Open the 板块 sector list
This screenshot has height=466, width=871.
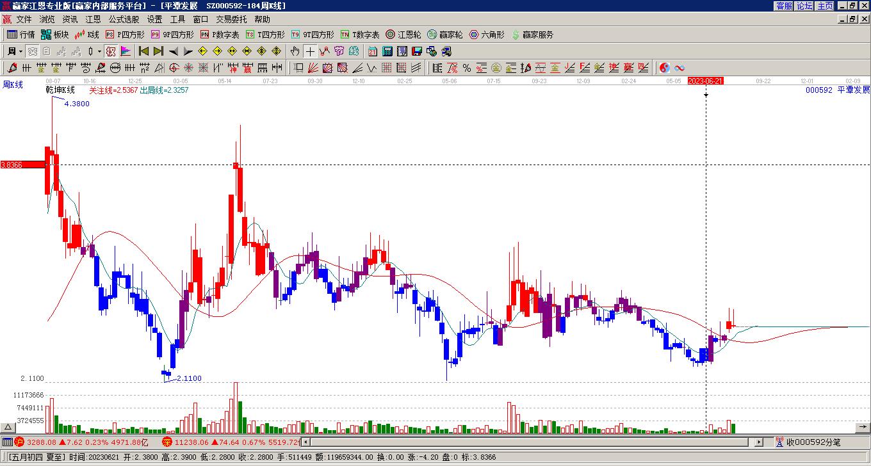click(54, 35)
